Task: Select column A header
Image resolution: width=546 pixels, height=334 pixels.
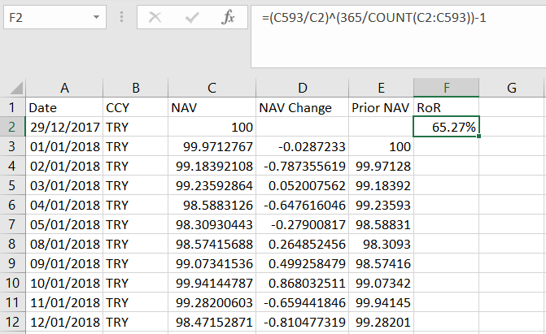Action: [64, 88]
